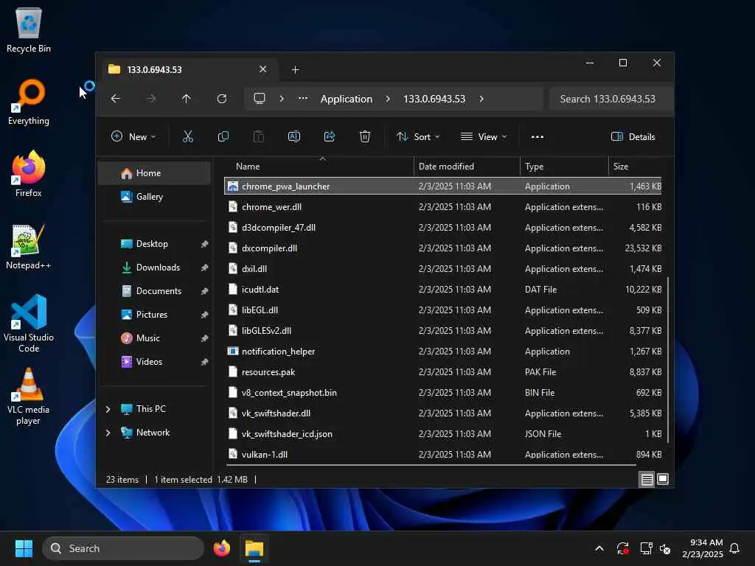Open the Sort dropdown menu
The image size is (755, 566).
[418, 136]
